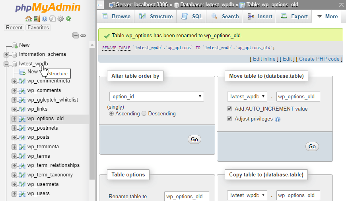Image resolution: width=346 pixels, height=201 pixels.
Task: Click Copy table name input field
Action: [x=298, y=195]
